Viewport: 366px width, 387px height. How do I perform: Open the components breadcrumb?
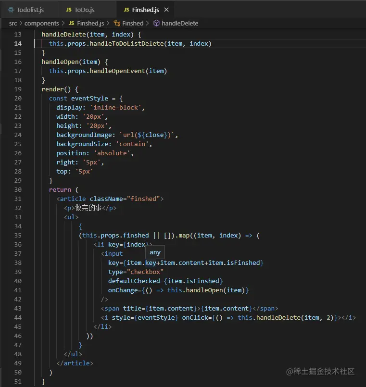pyautogui.click(x=41, y=24)
